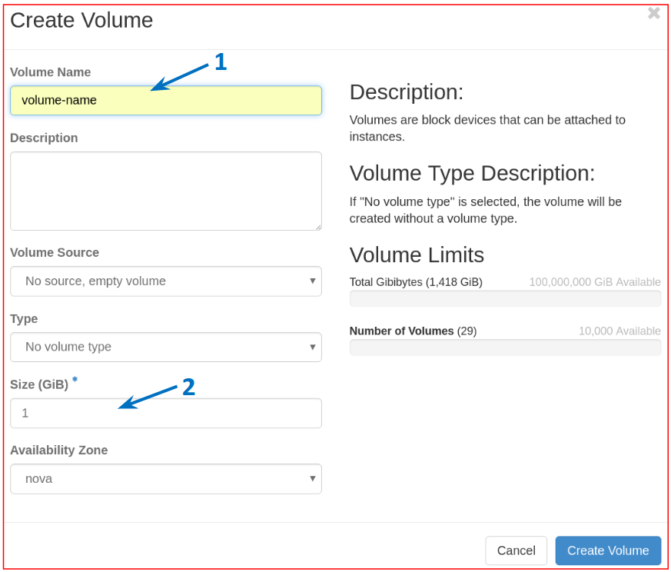Click the Total Gibibytes usage bar
The width and height of the screenshot is (671, 572).
505,298
